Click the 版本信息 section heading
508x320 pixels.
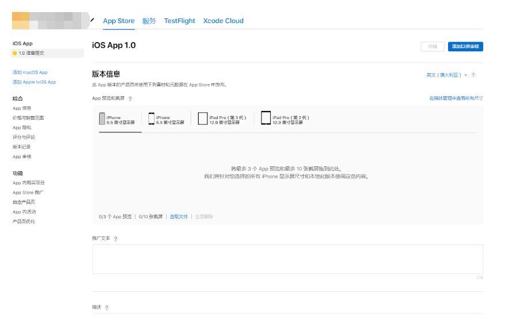click(106, 74)
